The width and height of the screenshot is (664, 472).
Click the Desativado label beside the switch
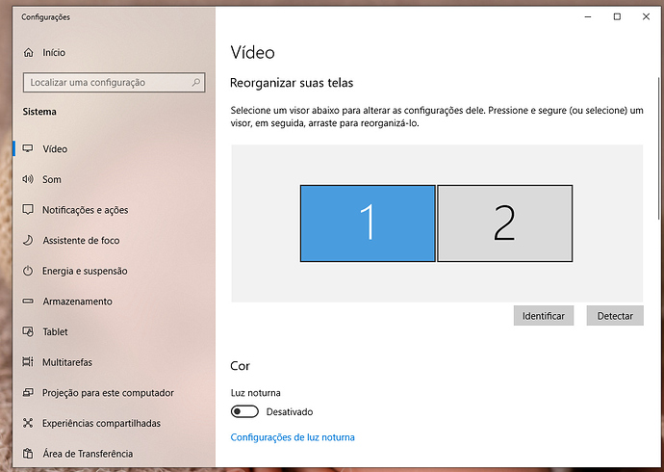coord(290,412)
